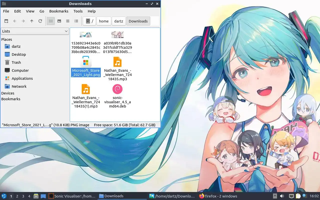The width and height of the screenshot is (320, 200).
Task: Open the clipboard manager tray icon
Action: (x=298, y=196)
